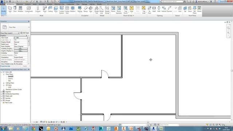Open the Level 1 floor plan view
The width and height of the screenshot is (233, 131).
11,79
